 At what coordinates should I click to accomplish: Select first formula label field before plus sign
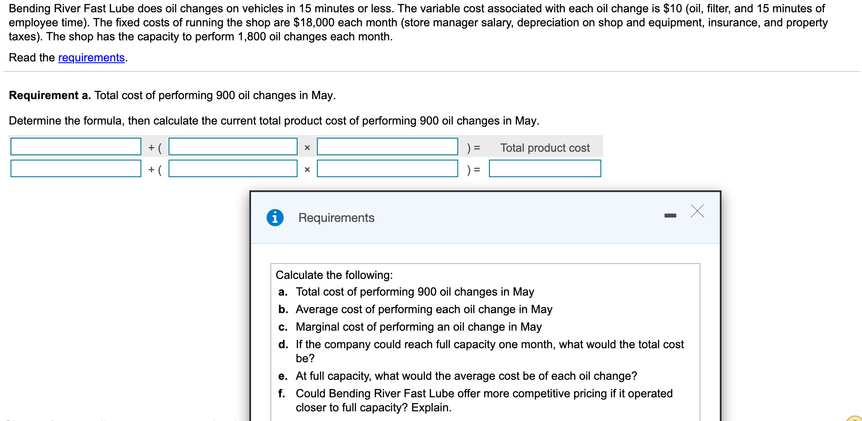point(76,146)
